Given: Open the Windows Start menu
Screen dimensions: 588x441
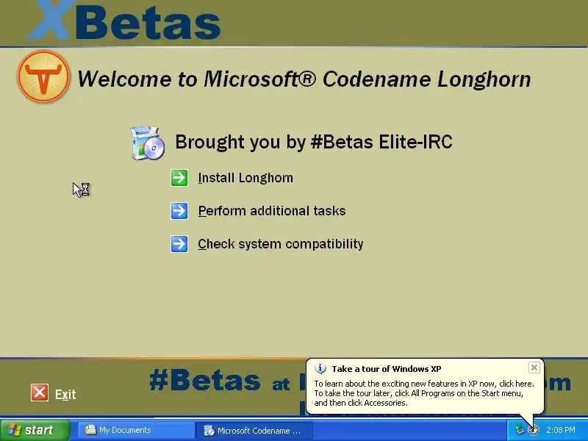Looking at the screenshot, I should [x=35, y=430].
